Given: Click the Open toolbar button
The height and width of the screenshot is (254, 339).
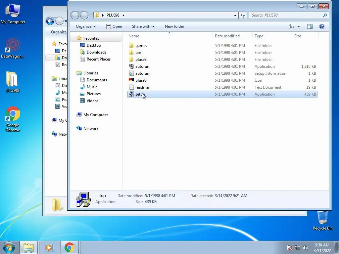Looking at the screenshot, I should click(114, 26).
